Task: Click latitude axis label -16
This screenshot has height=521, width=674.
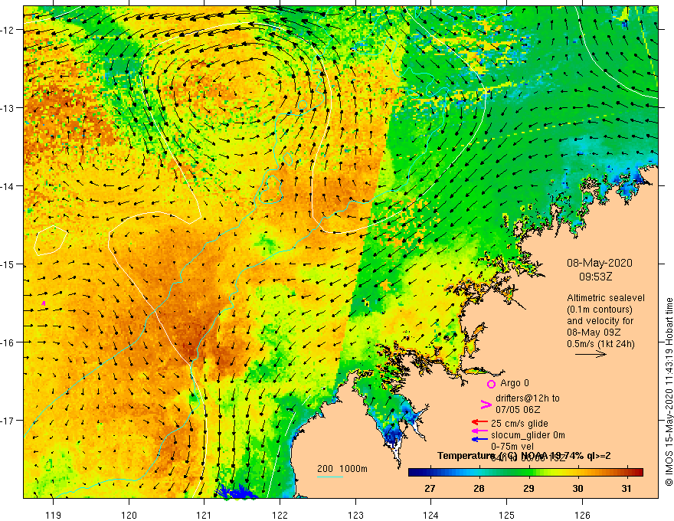Action: [7, 342]
